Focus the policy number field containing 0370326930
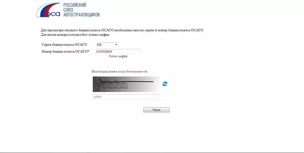304x153 pixels. coord(118,52)
